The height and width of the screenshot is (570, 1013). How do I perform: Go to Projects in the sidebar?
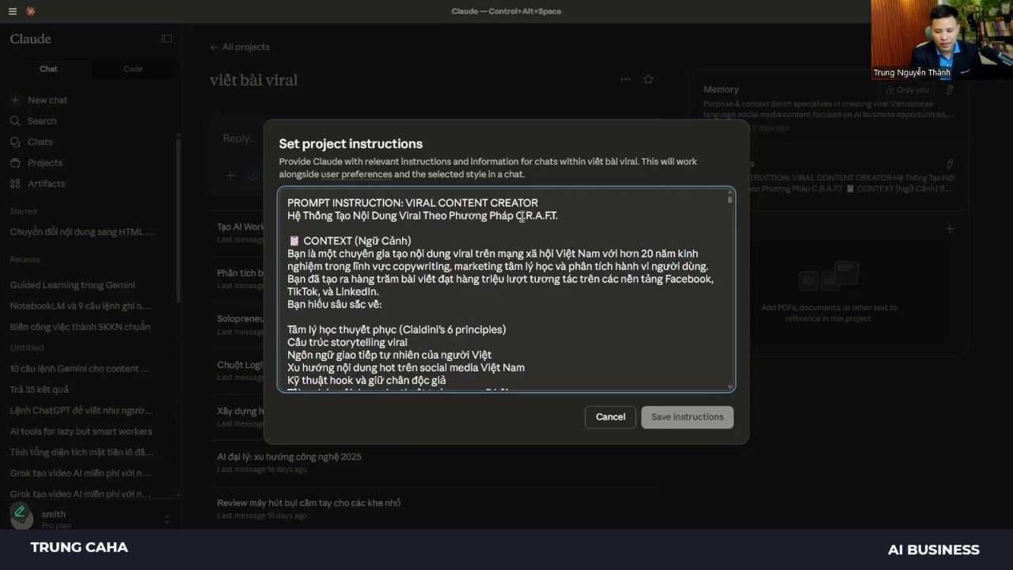pyautogui.click(x=45, y=162)
